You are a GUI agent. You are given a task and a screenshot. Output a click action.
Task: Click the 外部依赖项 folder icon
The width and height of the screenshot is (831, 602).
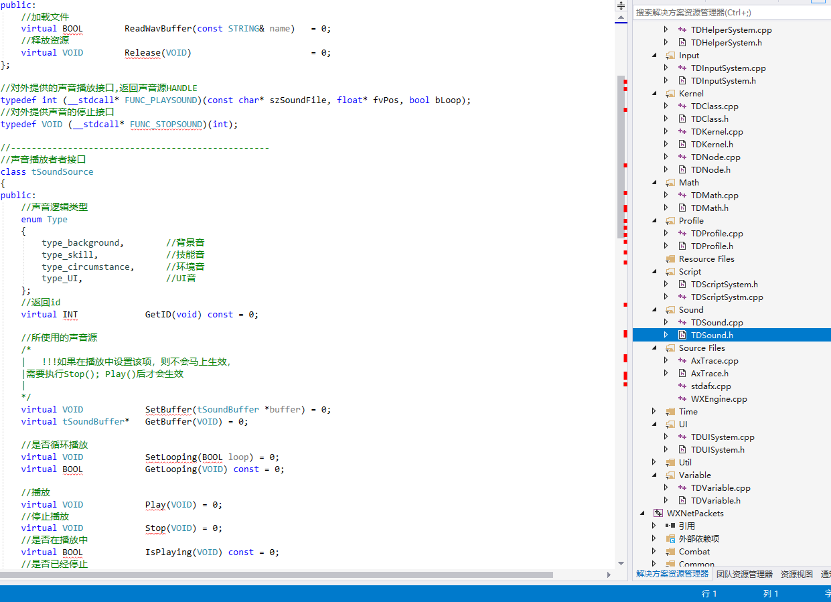[670, 539]
